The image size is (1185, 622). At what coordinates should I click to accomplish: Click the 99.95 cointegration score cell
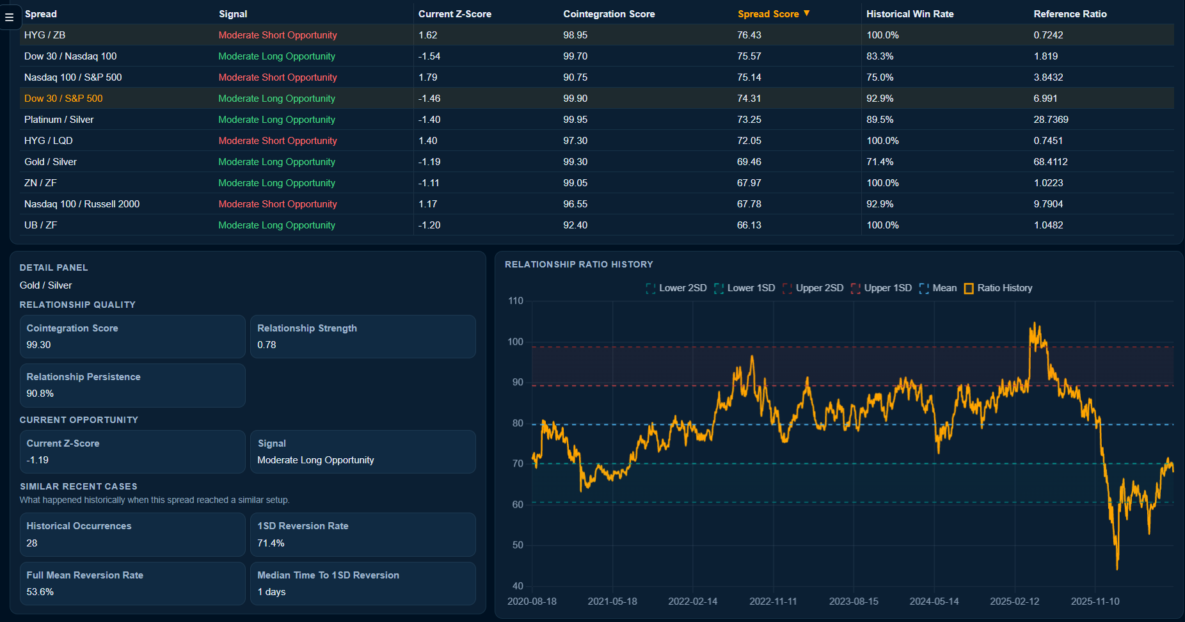(575, 120)
